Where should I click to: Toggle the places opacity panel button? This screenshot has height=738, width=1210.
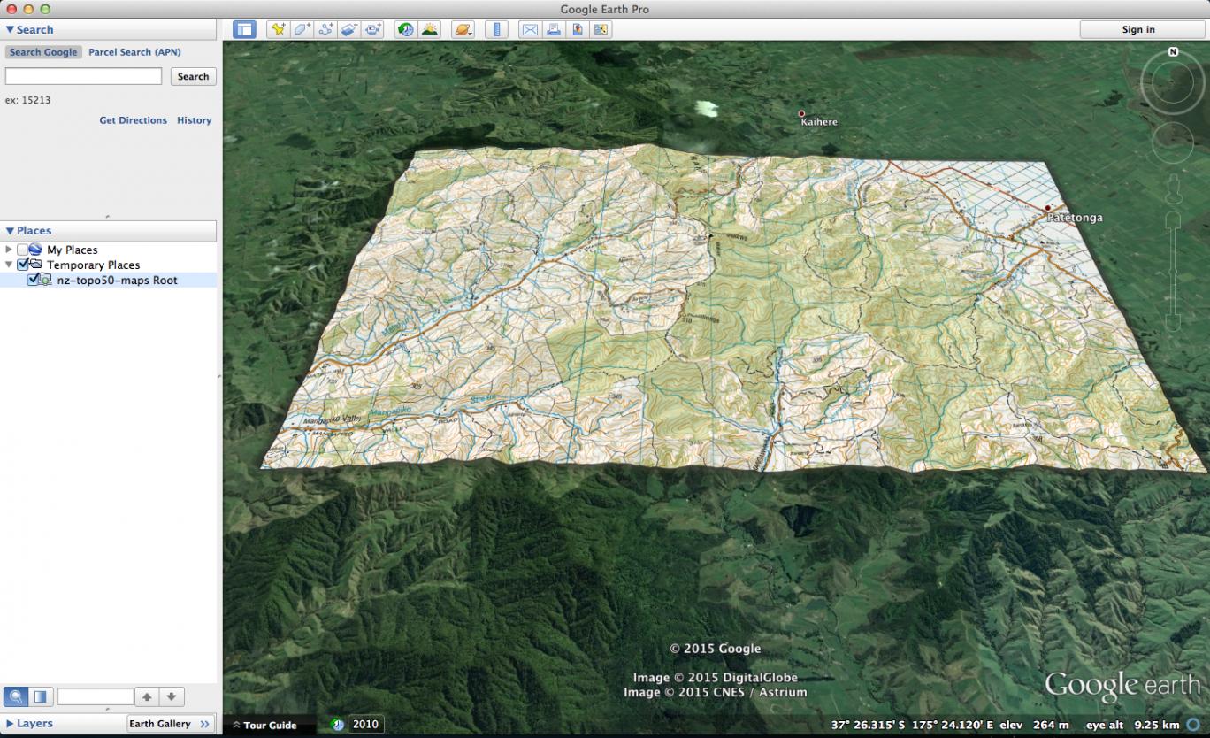point(40,696)
